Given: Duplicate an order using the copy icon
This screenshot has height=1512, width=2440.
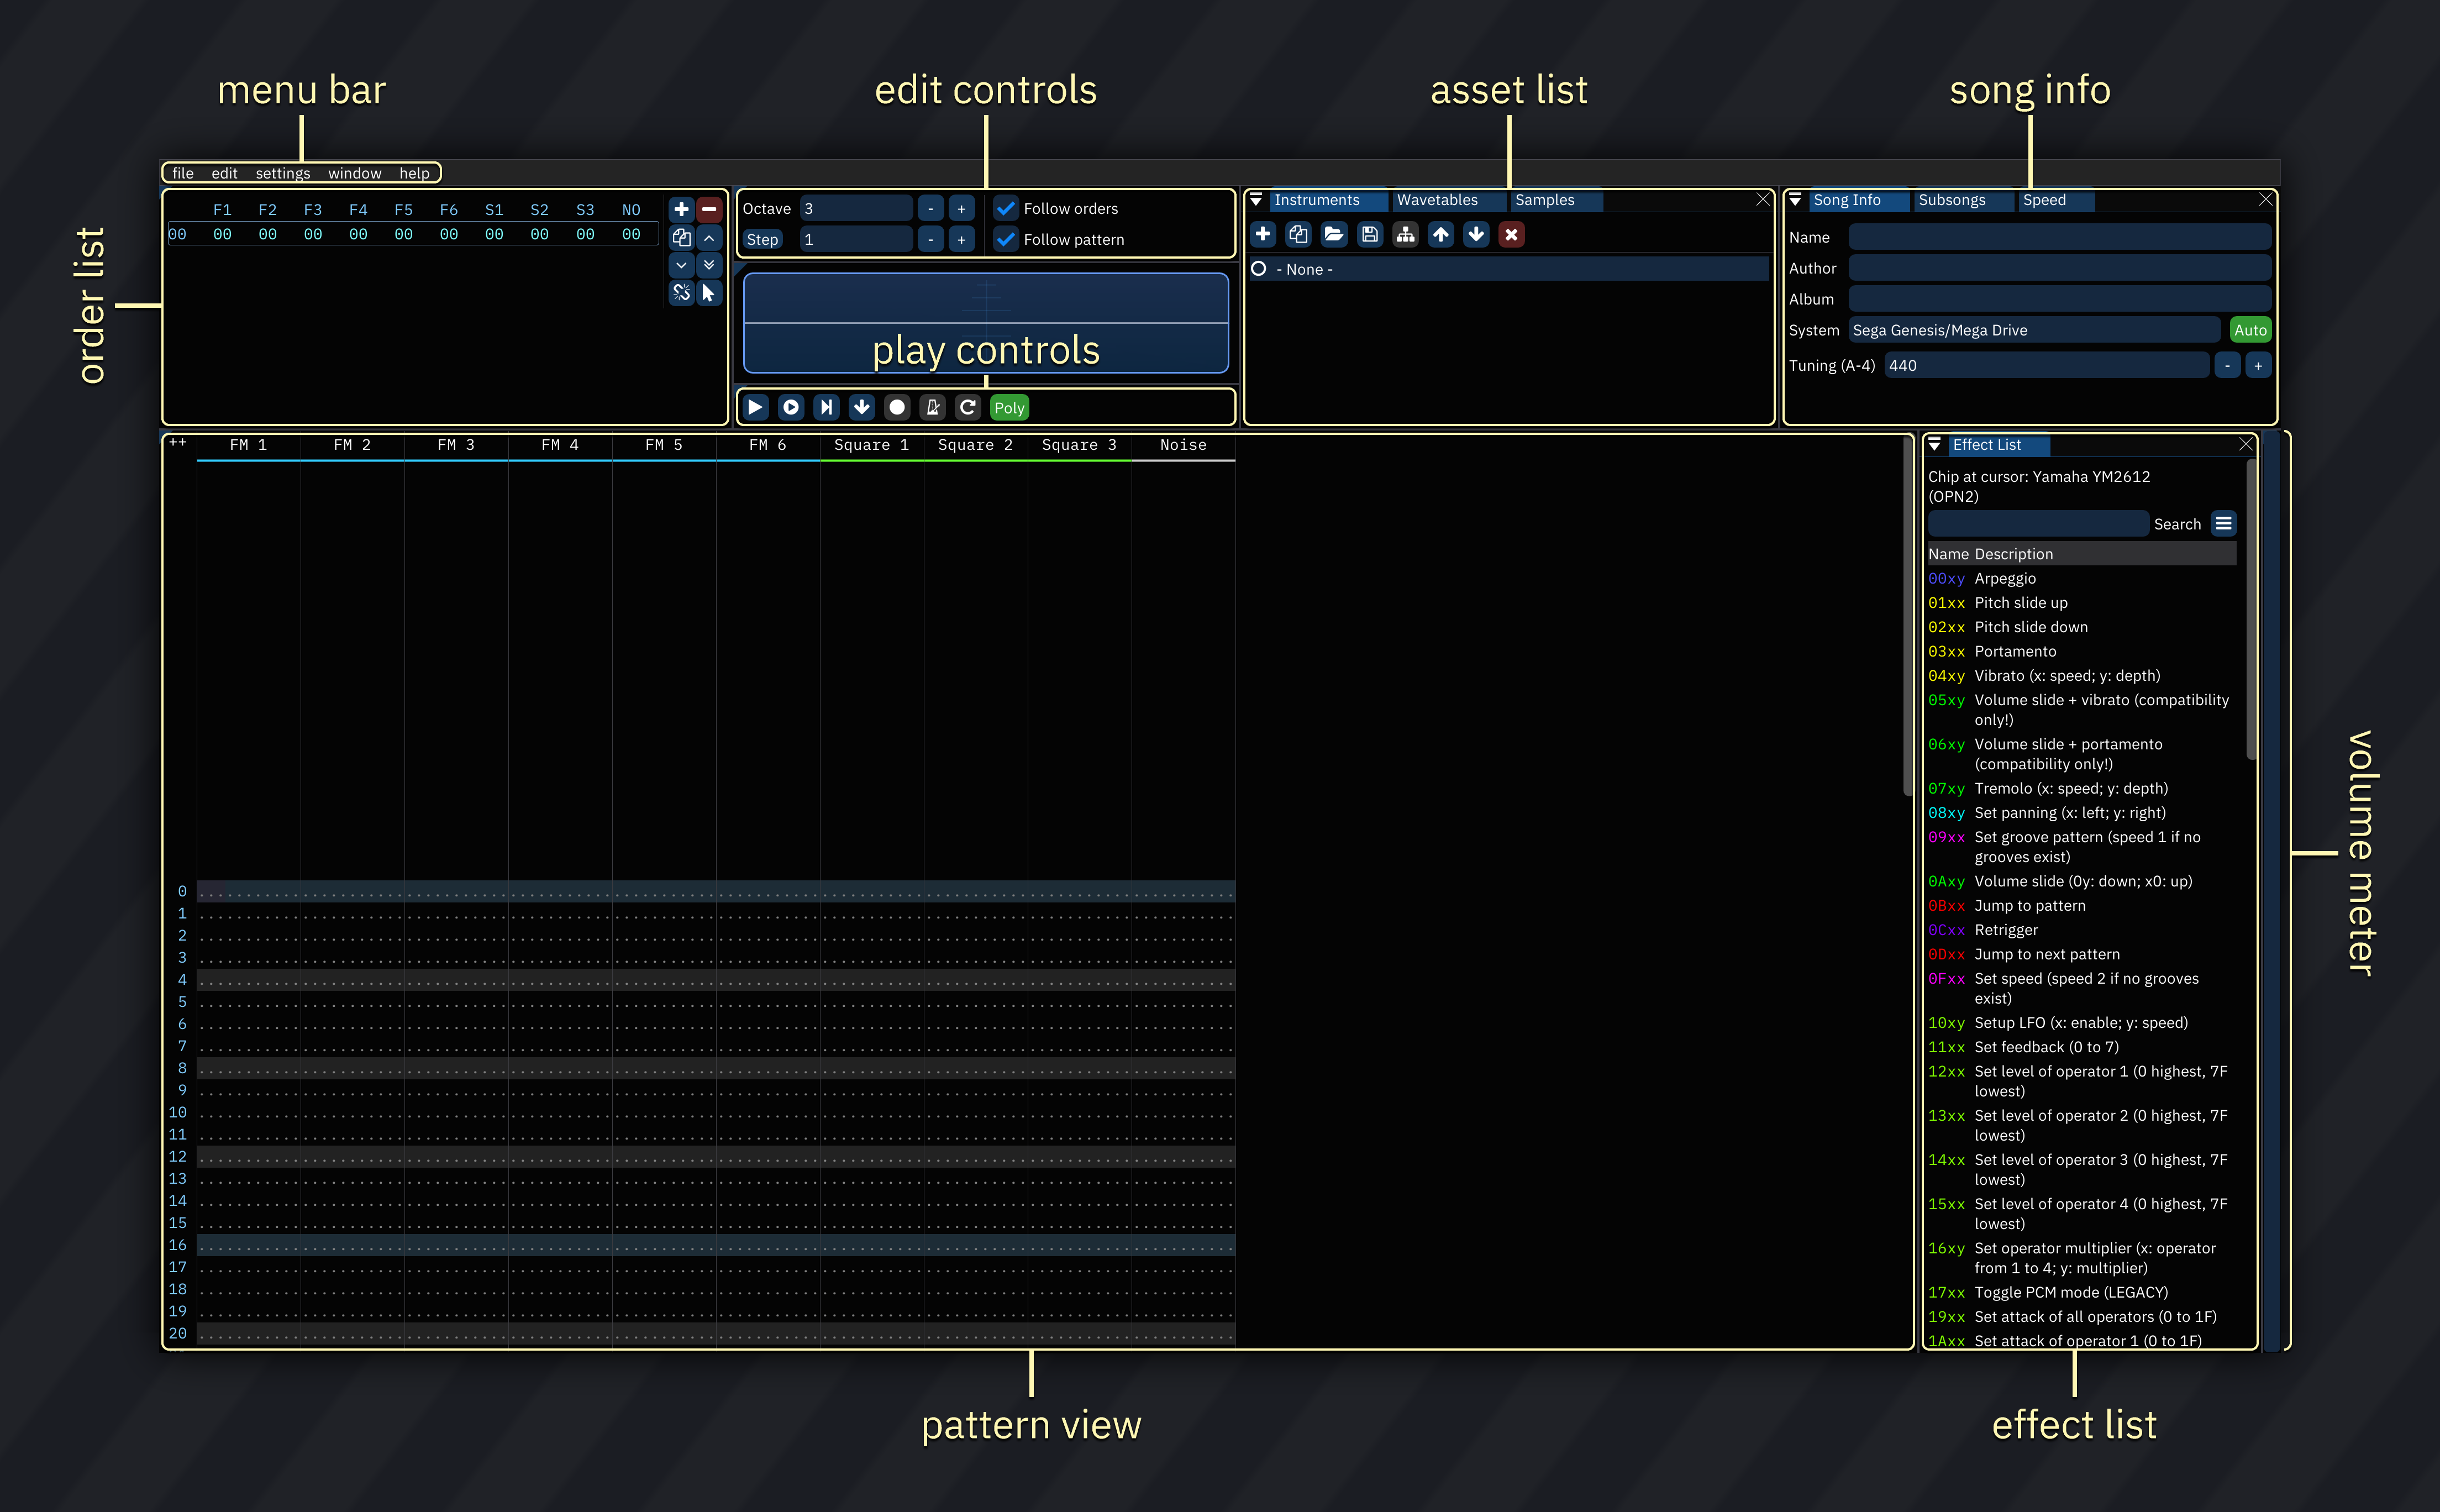Looking at the screenshot, I should tap(681, 238).
